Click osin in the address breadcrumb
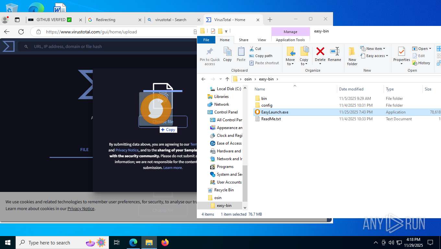This screenshot has width=441, height=249. [248, 79]
